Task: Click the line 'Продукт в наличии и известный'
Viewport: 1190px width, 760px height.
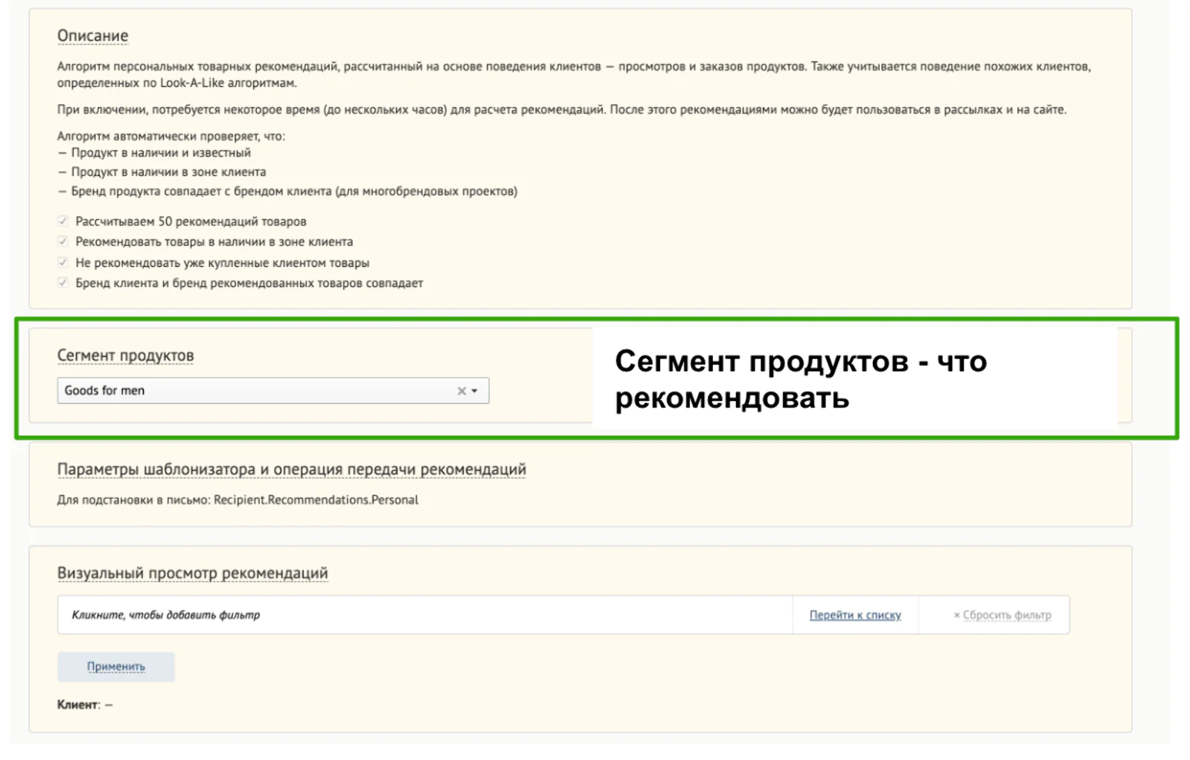Action: pos(154,152)
